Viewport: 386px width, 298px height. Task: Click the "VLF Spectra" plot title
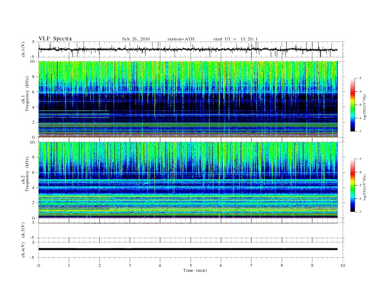coord(55,38)
